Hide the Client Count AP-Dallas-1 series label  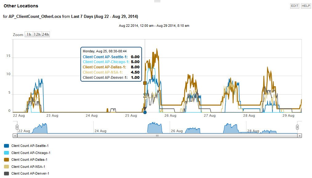29,160
